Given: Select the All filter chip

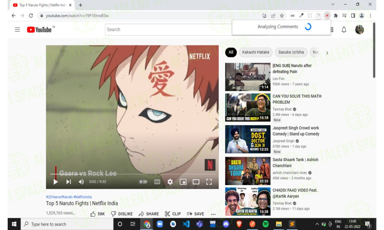Looking at the screenshot, I should (x=231, y=52).
